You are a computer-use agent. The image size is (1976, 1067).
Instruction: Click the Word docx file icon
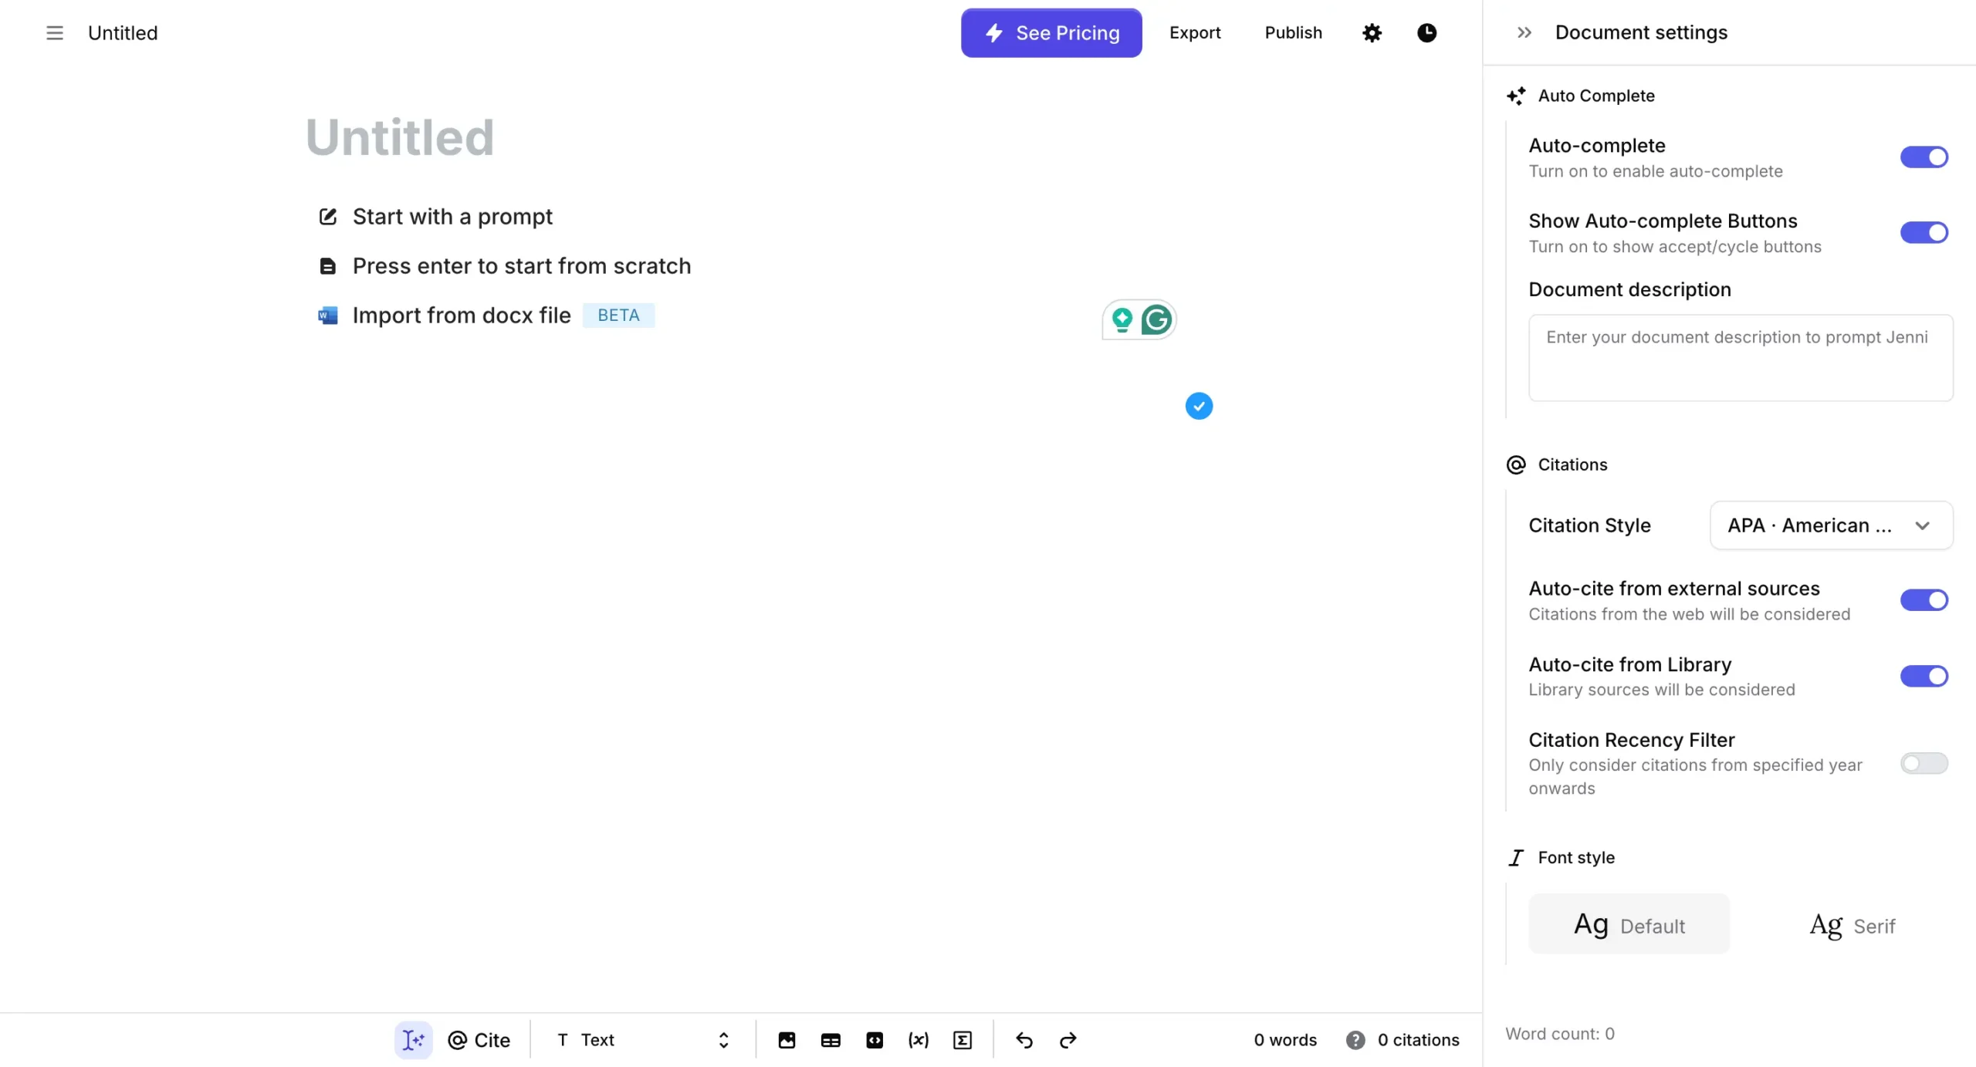click(327, 316)
